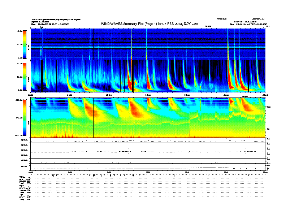Click the 24:00 tick below RAD1 spectrogram
Viewport: 286px width, 221px height.
click(265, 95)
